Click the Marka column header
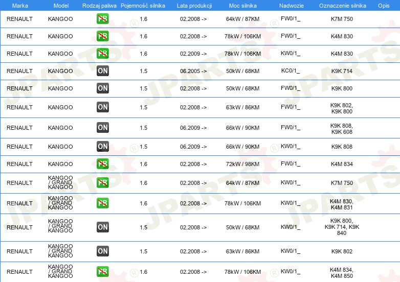The height and width of the screenshot is (282, 400). [x=20, y=6]
